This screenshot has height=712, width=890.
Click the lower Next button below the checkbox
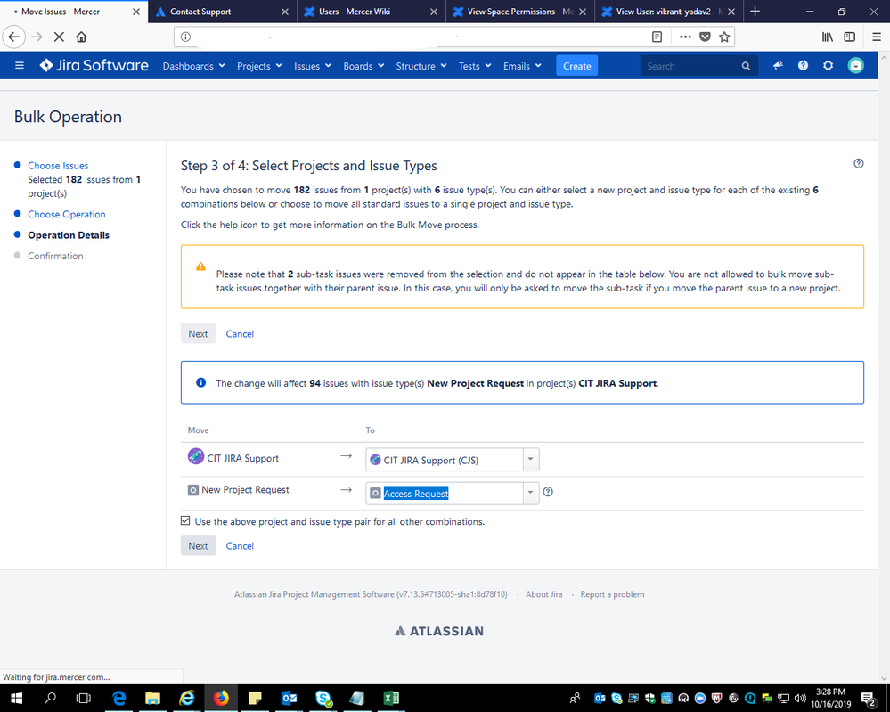click(x=198, y=545)
